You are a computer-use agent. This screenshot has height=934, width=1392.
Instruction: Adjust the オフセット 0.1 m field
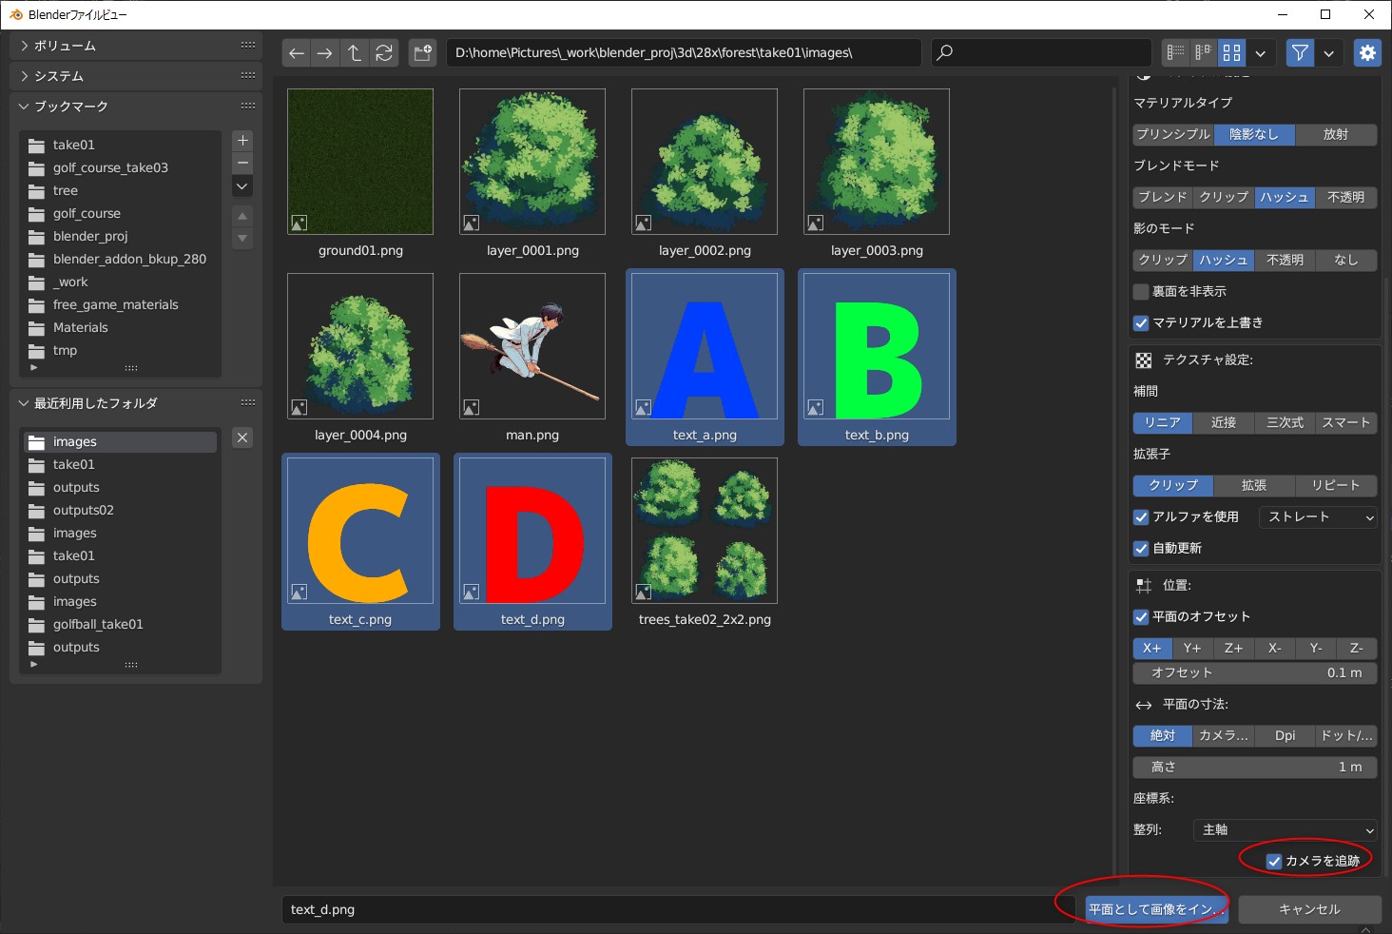click(1254, 673)
